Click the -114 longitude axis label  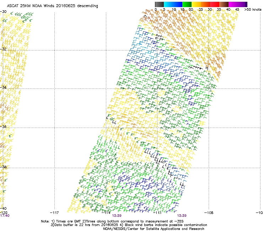click(106, 213)
